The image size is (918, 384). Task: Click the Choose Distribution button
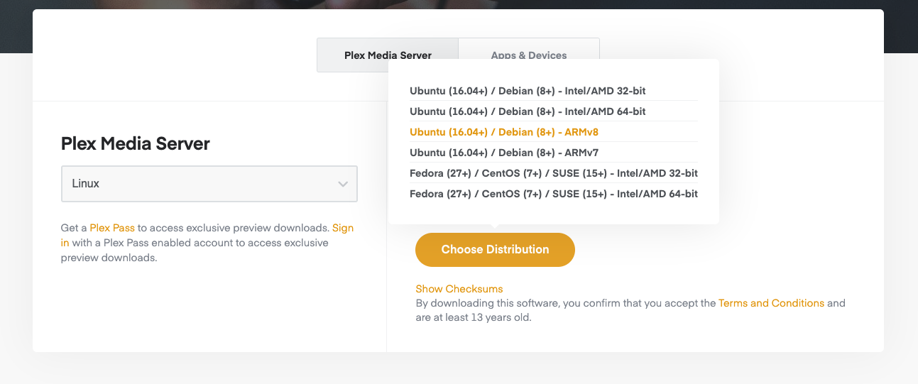(495, 250)
